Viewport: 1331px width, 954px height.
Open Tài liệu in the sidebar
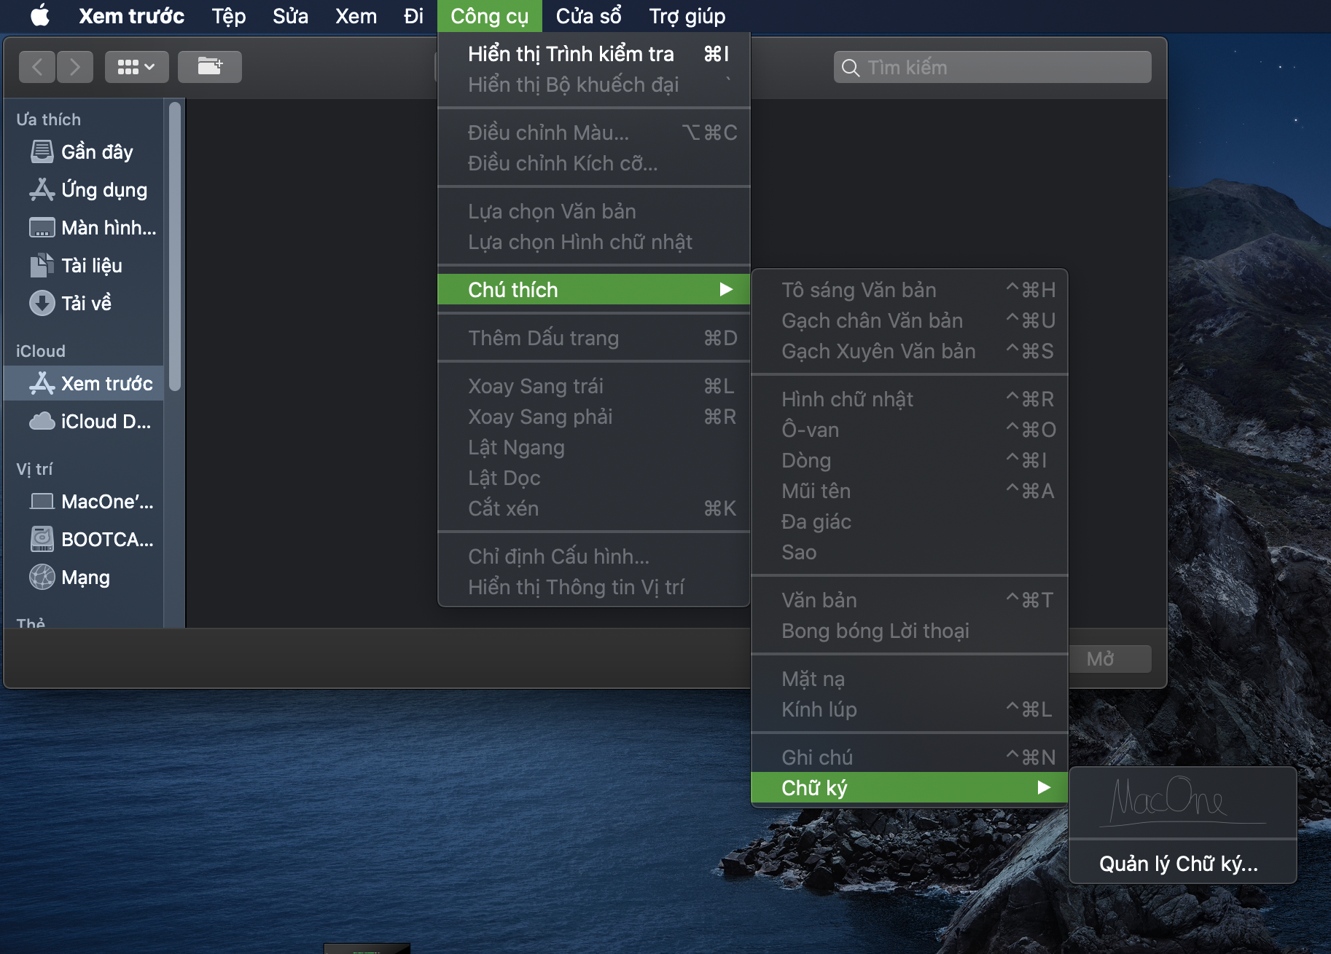tap(84, 266)
